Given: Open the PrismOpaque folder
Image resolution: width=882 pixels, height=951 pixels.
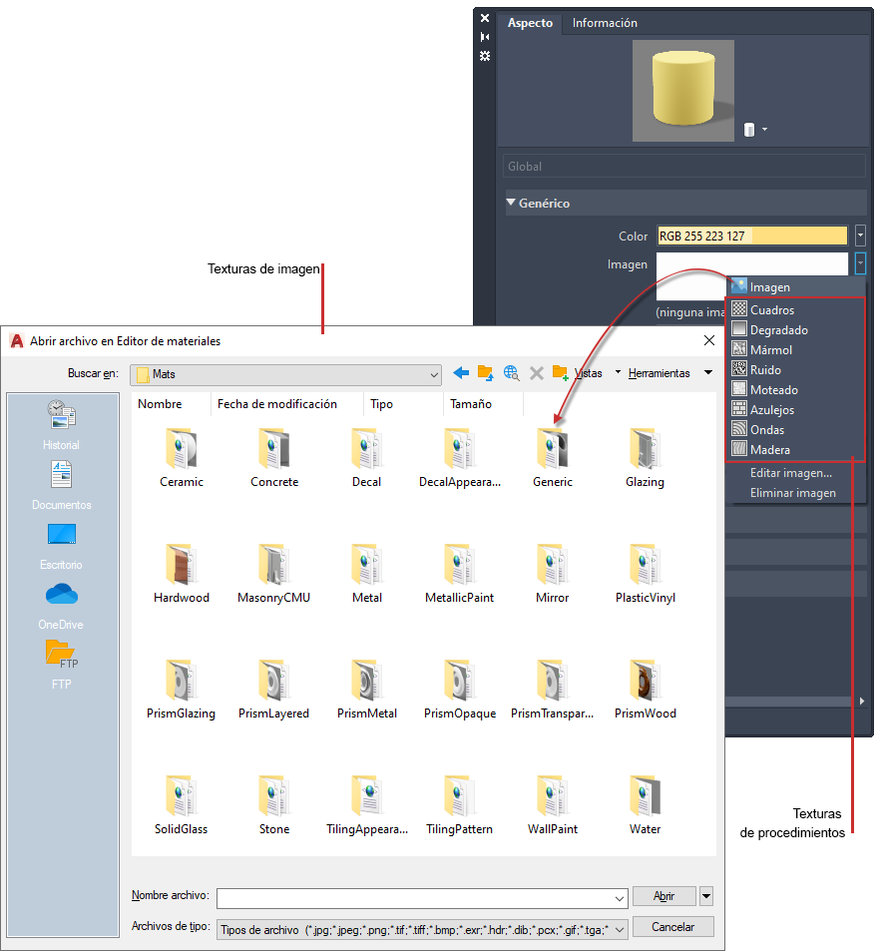Looking at the screenshot, I should tap(460, 690).
